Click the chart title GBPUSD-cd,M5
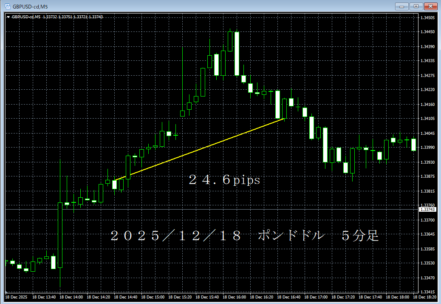Image resolution: width=441 pixels, height=304 pixels. pos(30,6)
